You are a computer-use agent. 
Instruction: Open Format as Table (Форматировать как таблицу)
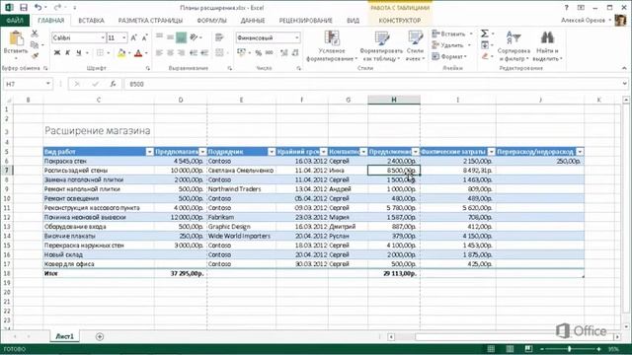click(381, 46)
